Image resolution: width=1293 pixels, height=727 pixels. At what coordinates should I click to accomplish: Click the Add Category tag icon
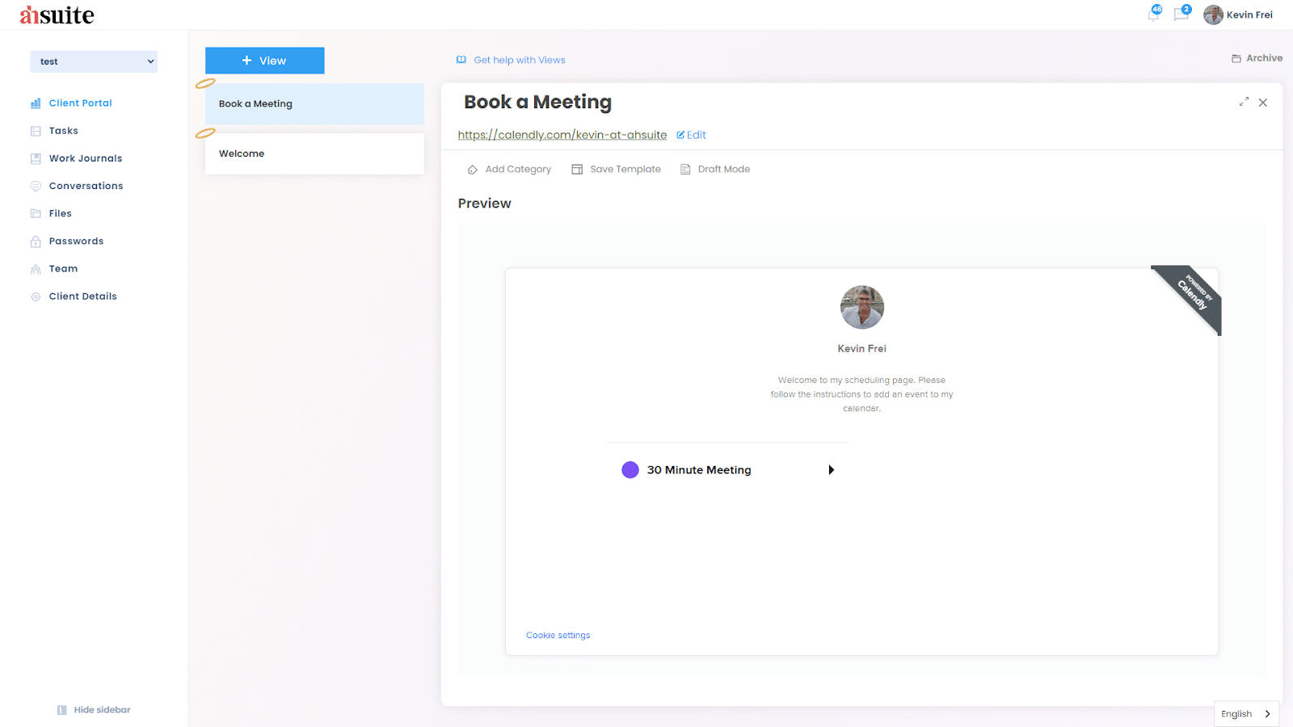click(x=473, y=170)
